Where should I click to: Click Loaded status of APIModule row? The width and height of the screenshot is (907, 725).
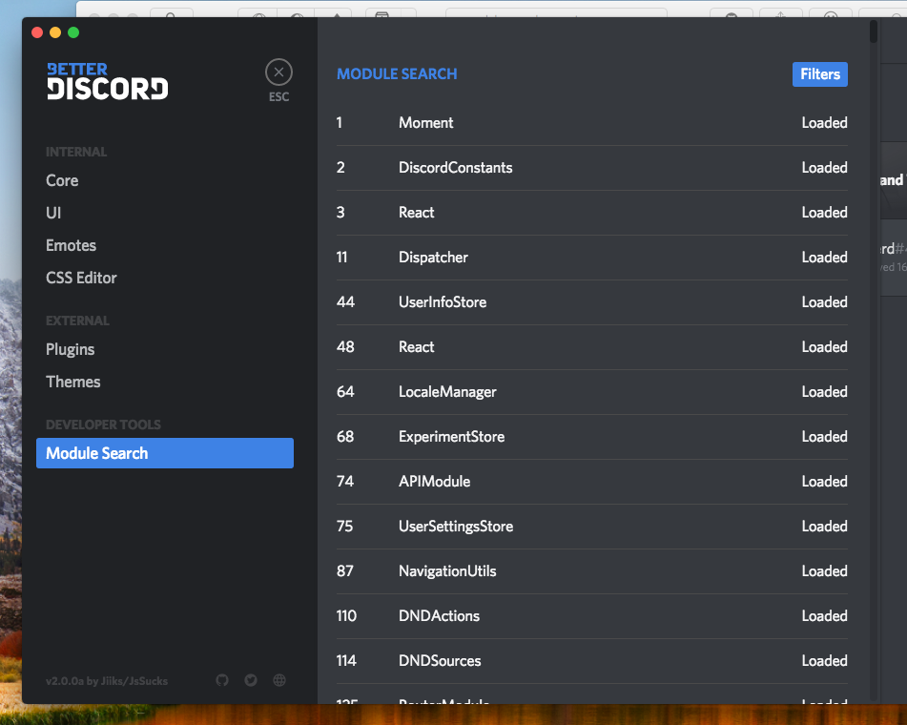point(824,482)
